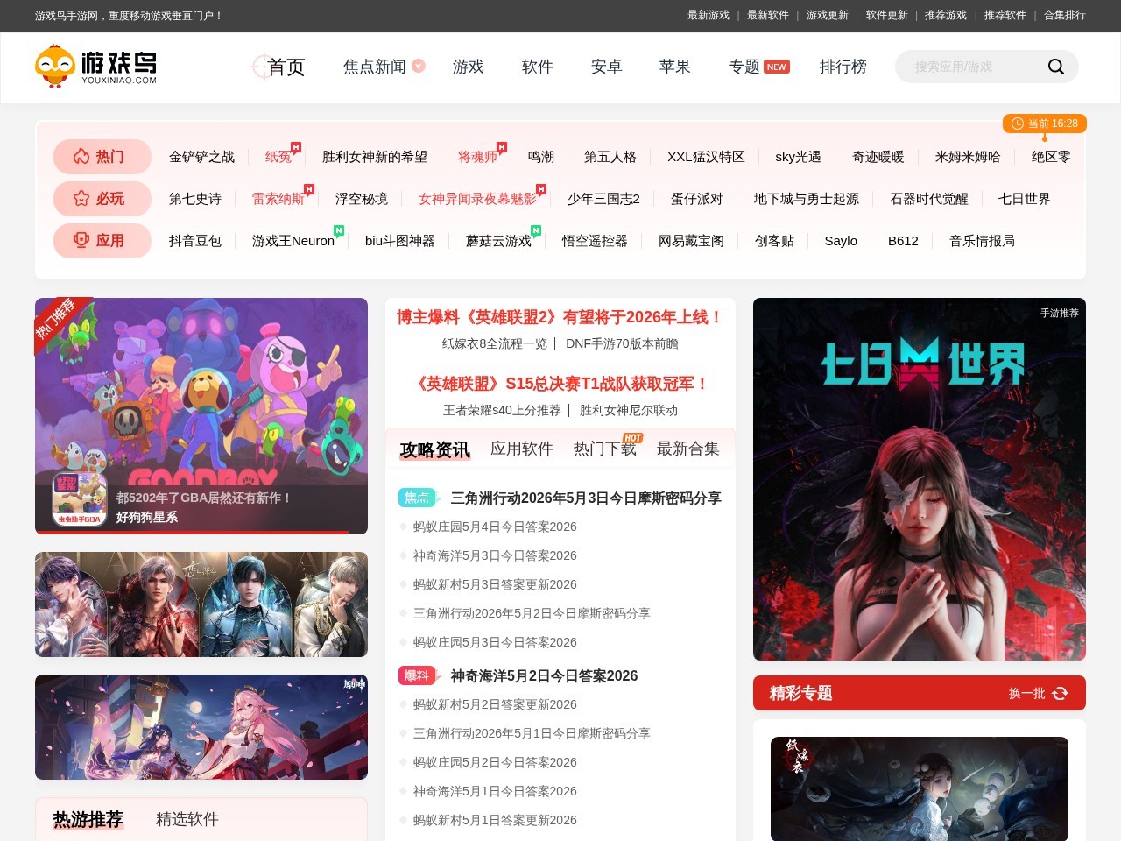Click the 爆料 tag badge
Viewport: 1121px width, 841px height.
click(417, 675)
